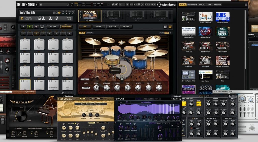This screenshot has width=258, height=142.
Task: Open Brass Section 3 Staccato preset dropdown
Action: pos(91,104)
